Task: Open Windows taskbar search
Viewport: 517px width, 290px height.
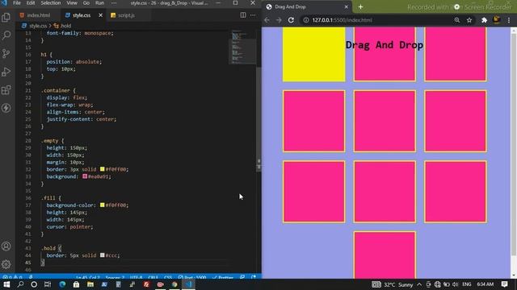Action: tap(20, 284)
